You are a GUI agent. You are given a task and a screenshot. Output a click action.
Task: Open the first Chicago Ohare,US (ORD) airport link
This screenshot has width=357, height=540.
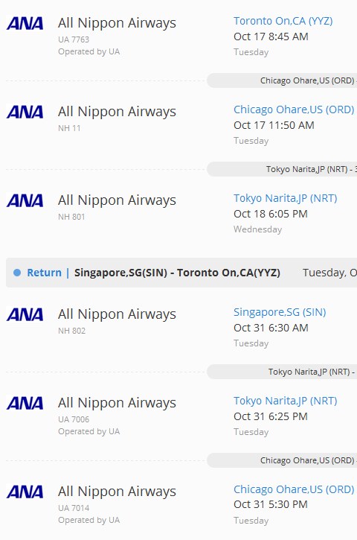tap(294, 109)
